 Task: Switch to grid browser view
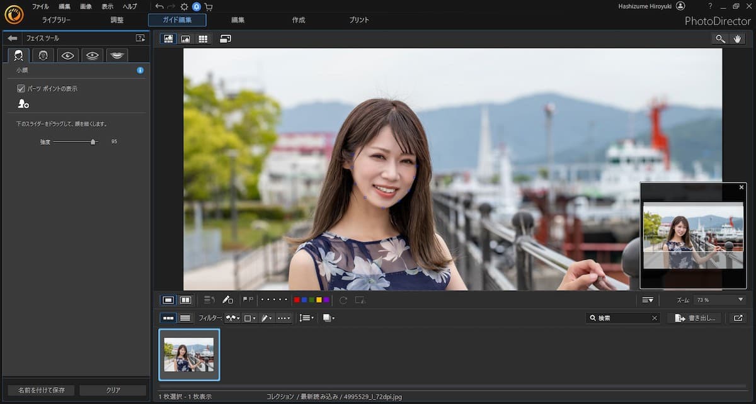[x=202, y=39]
